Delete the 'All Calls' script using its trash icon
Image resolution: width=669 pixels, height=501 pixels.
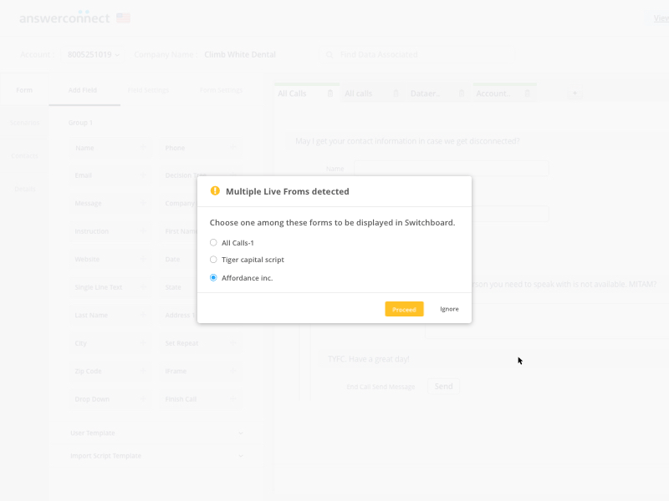pyautogui.click(x=331, y=94)
